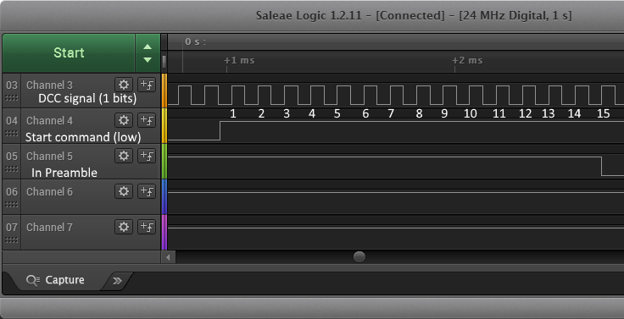Click the Channel 5 falling edge in waveform
This screenshot has height=319, width=624.
pyautogui.click(x=601, y=166)
